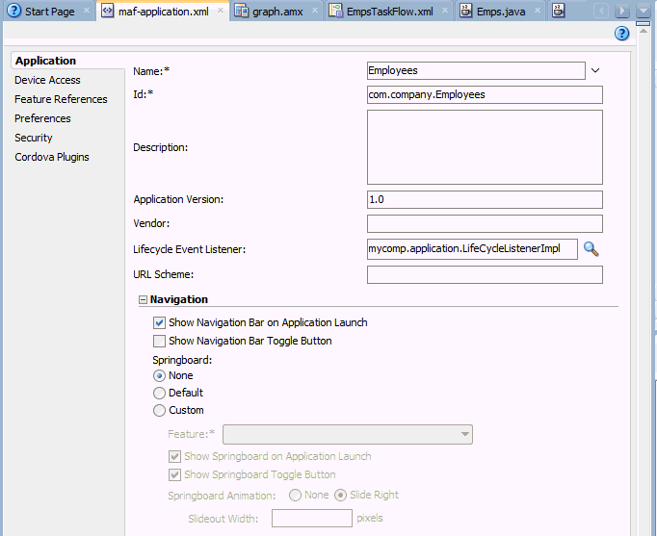Click the XML file icon on the maf-application.xml tab
This screenshot has width=657, height=536.
click(x=108, y=11)
